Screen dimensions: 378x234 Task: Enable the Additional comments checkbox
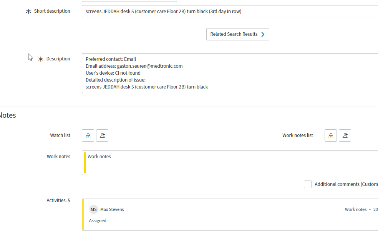pyautogui.click(x=308, y=184)
